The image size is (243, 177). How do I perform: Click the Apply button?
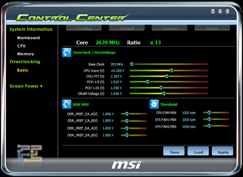point(222,151)
